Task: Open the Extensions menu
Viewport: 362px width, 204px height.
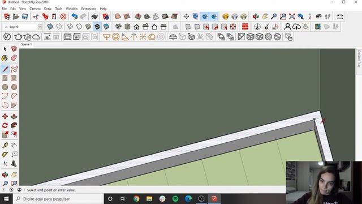Action: (89, 9)
